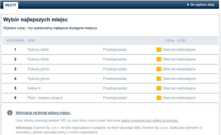Select category number 3 cell
This screenshot has width=221, height=135.
tap(15, 69)
